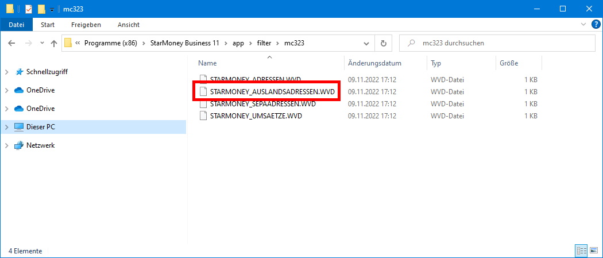Open the help question mark icon
This screenshot has width=603, height=258.
click(x=596, y=24)
